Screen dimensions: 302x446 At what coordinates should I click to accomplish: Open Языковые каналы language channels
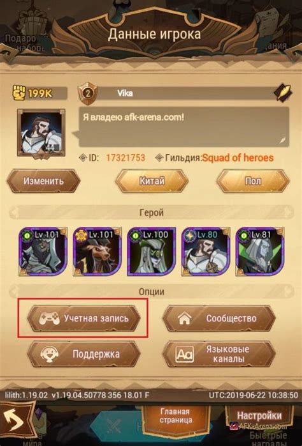[x=219, y=355]
